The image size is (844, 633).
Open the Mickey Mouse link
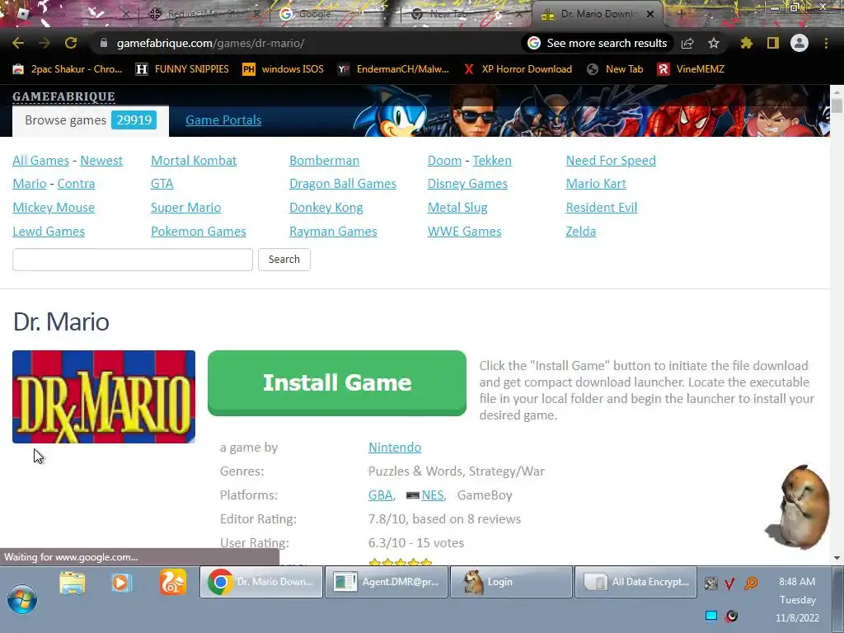(x=54, y=207)
